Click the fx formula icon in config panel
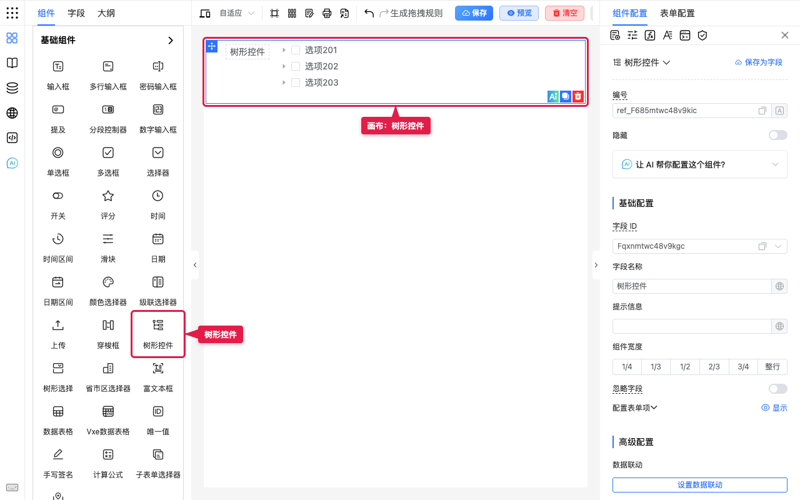Screen dimensions: 800x500 tap(650, 35)
